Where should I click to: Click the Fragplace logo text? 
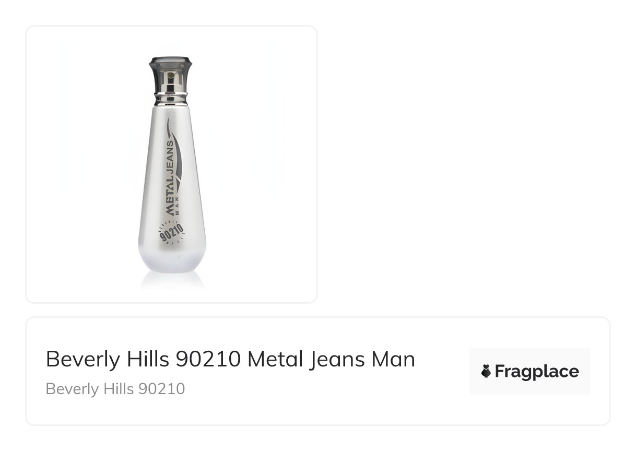tap(537, 372)
